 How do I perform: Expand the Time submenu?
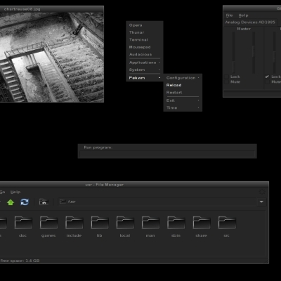(183, 107)
